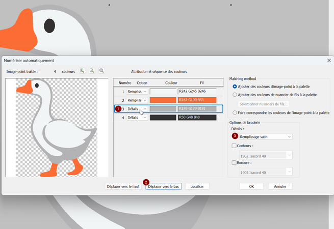Confirm with the OK button
Screen dimensions: 334x229
point(251,187)
